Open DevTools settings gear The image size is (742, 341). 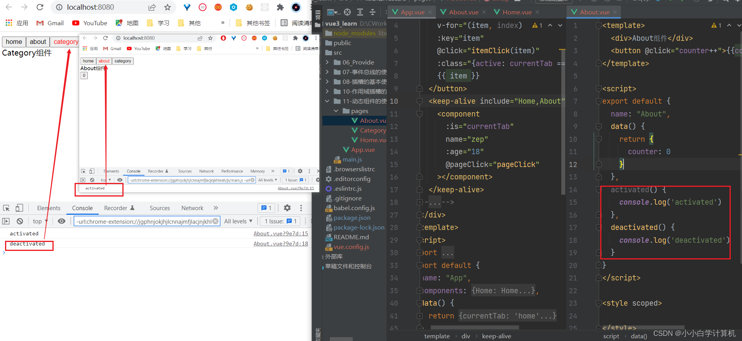click(287, 208)
